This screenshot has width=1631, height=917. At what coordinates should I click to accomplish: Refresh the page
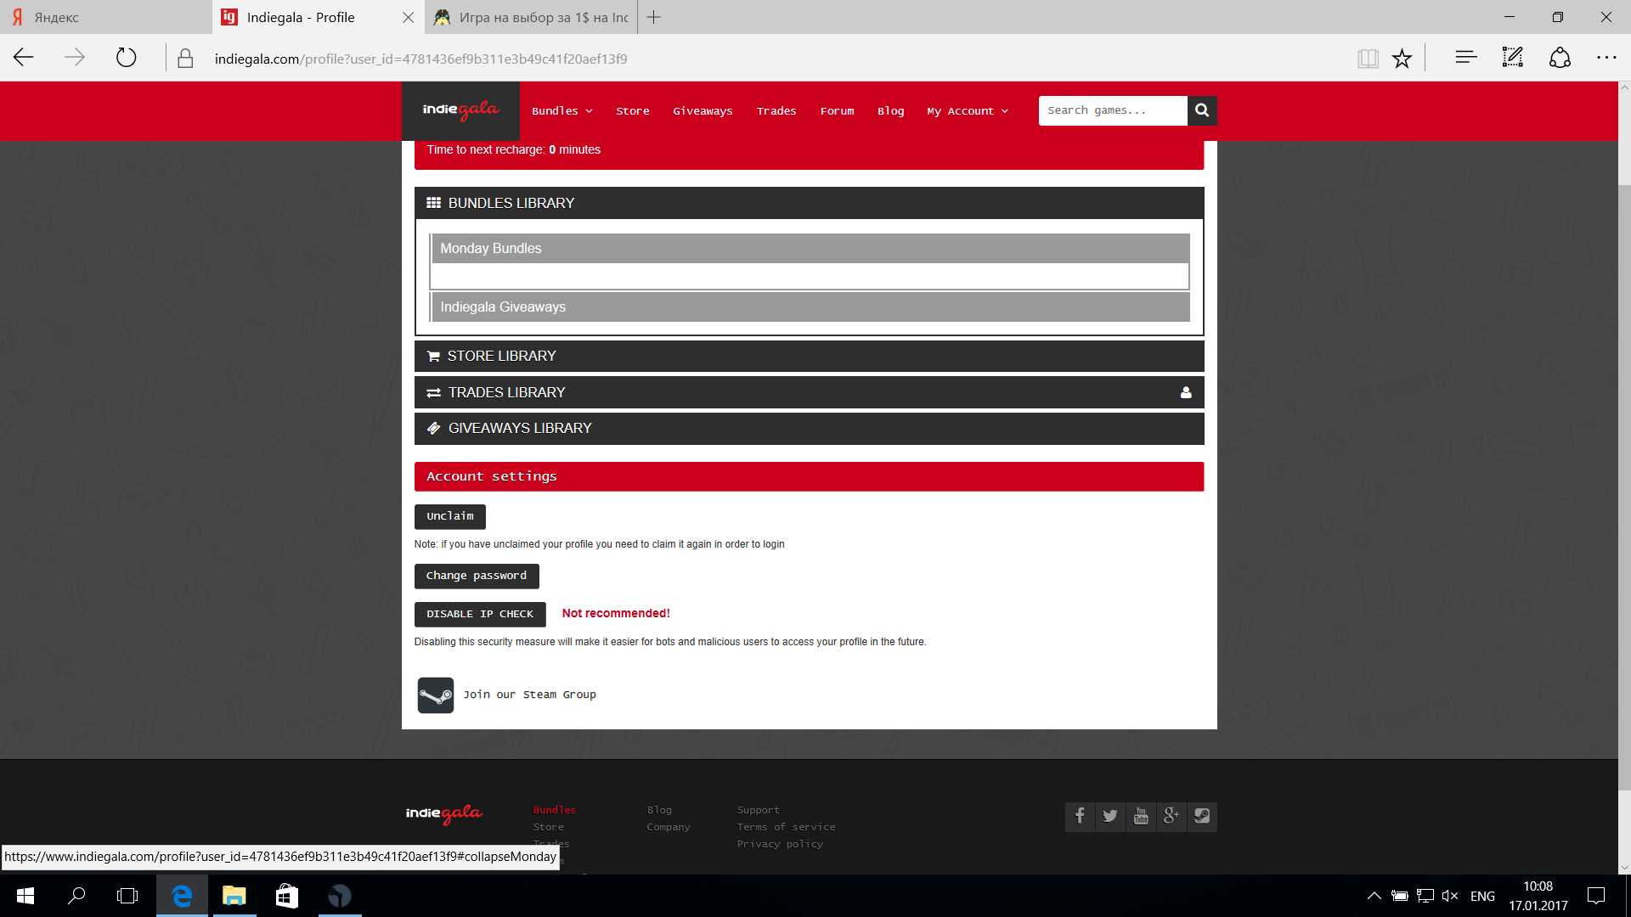pos(126,58)
